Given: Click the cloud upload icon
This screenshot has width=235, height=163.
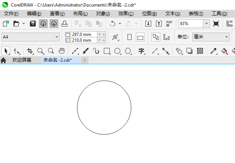Looking at the screenshot, I should click(54, 24).
